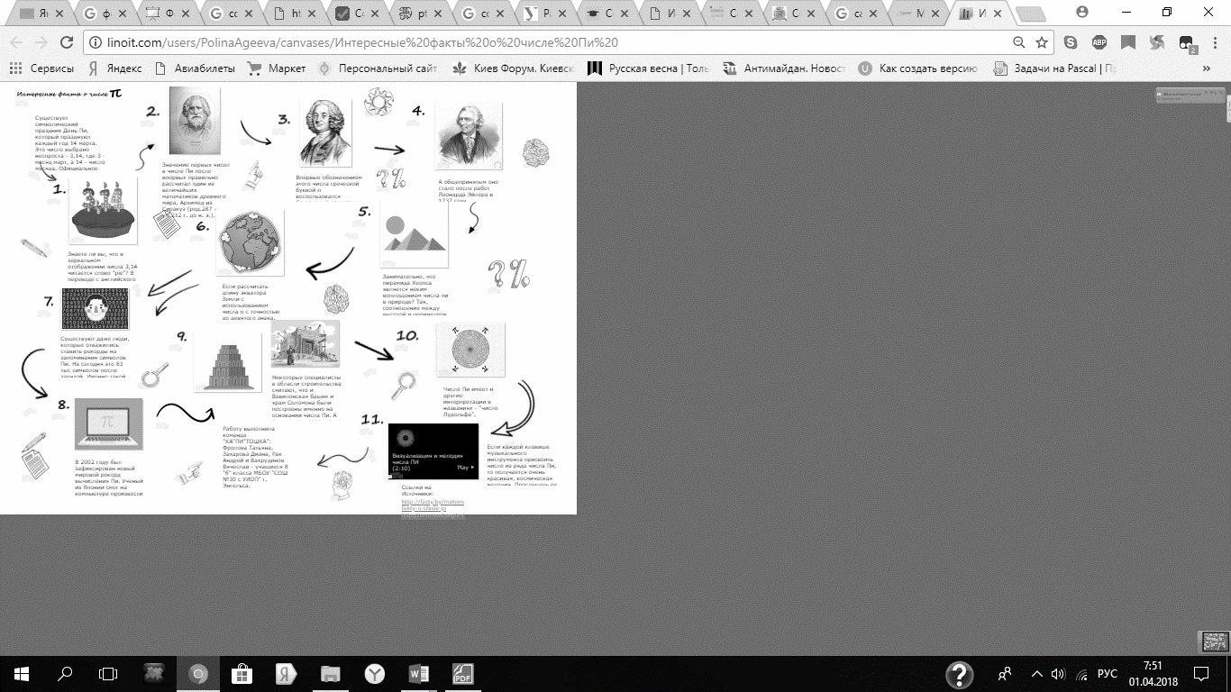Switch input language from РУС
The width and height of the screenshot is (1231, 692).
1107,674
